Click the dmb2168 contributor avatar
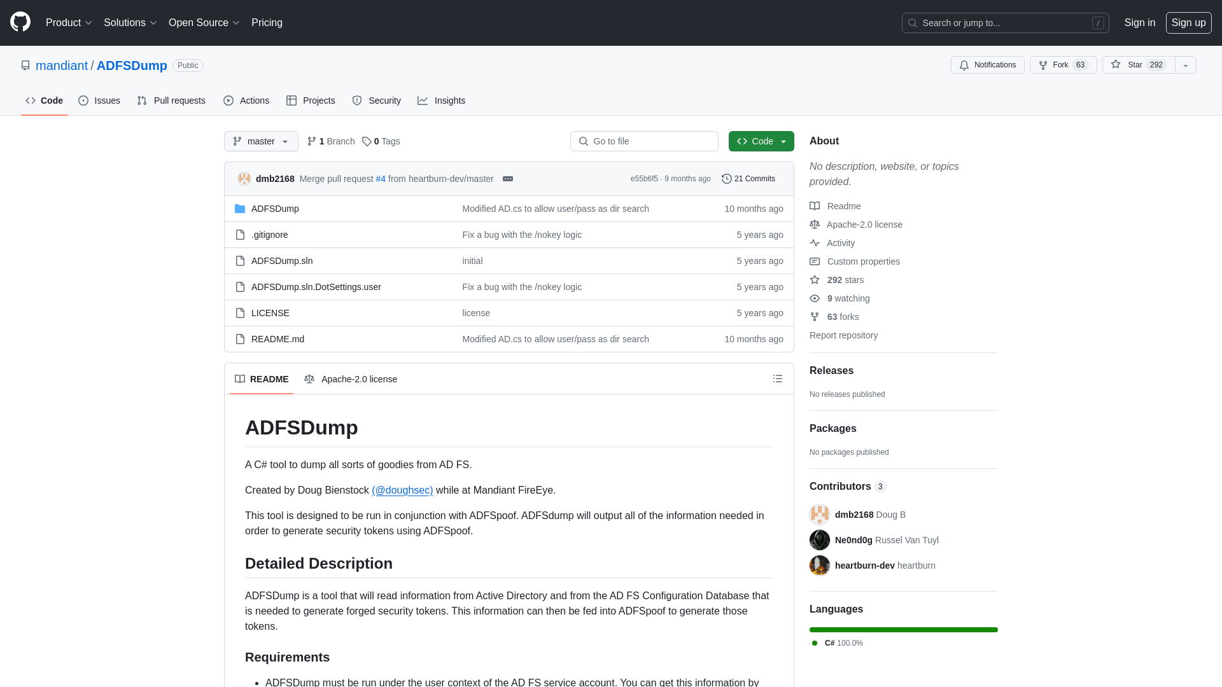Image resolution: width=1222 pixels, height=687 pixels. (820, 515)
